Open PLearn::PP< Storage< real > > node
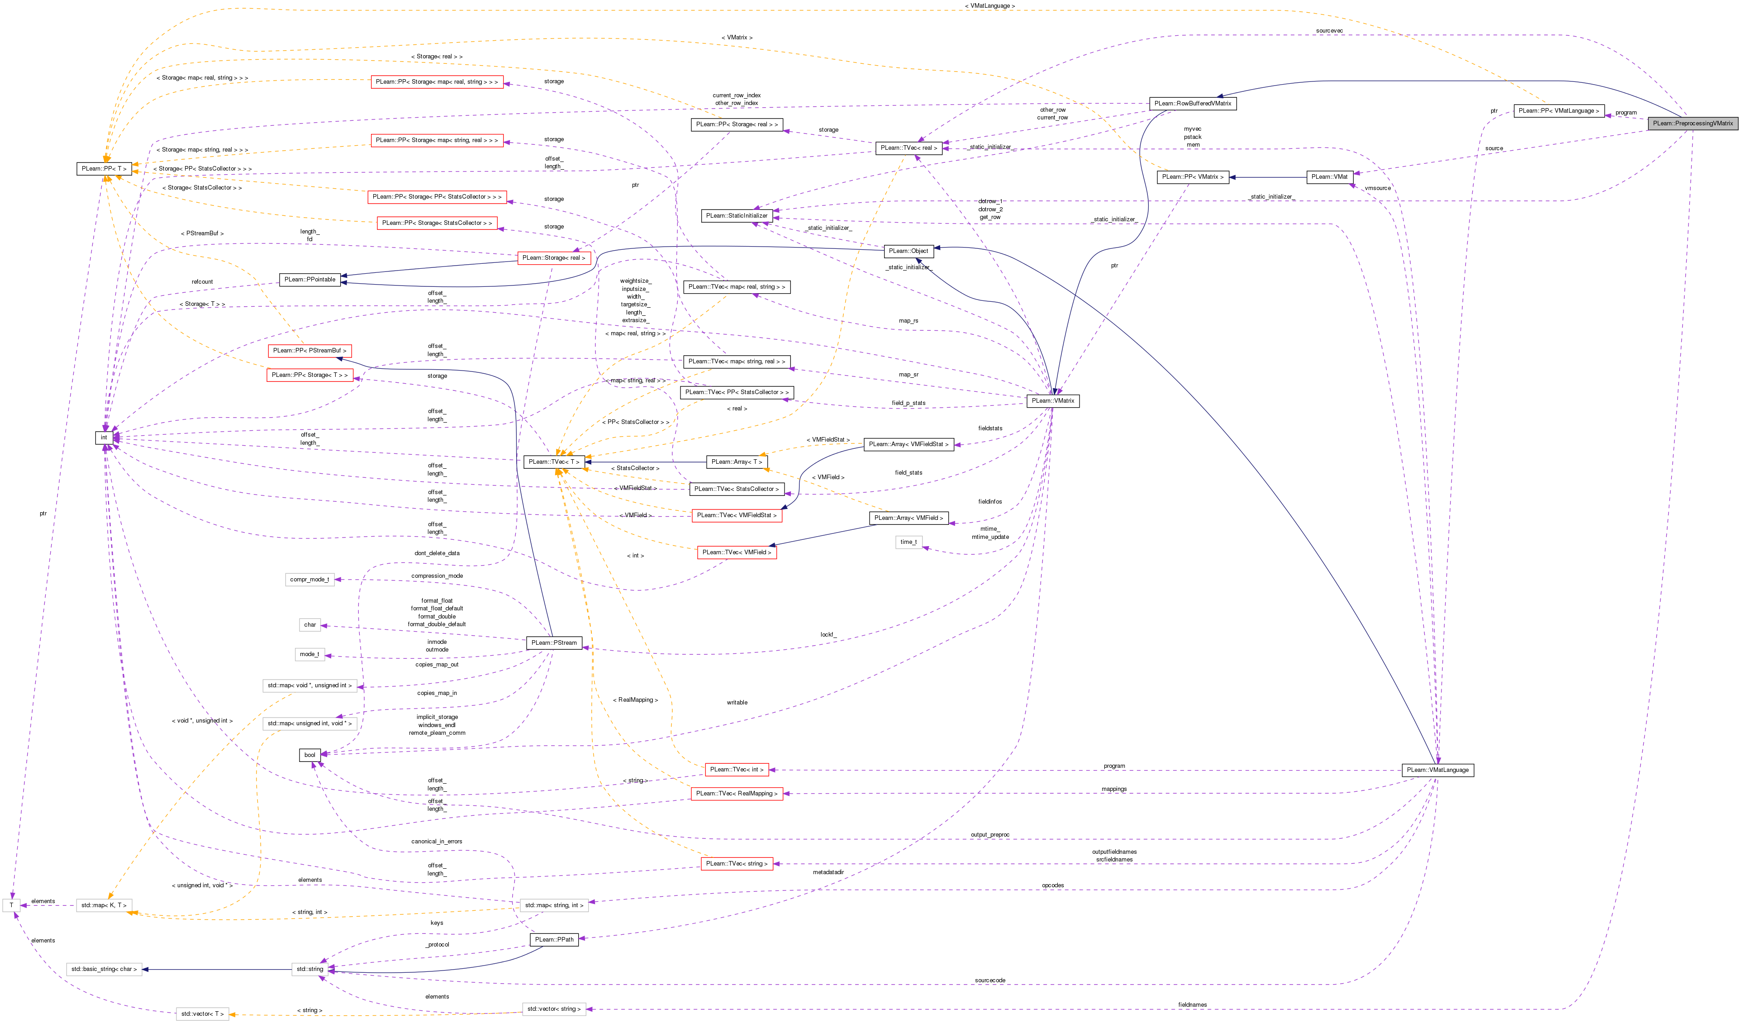Image resolution: width=1741 pixels, height=1023 pixels. tap(737, 125)
